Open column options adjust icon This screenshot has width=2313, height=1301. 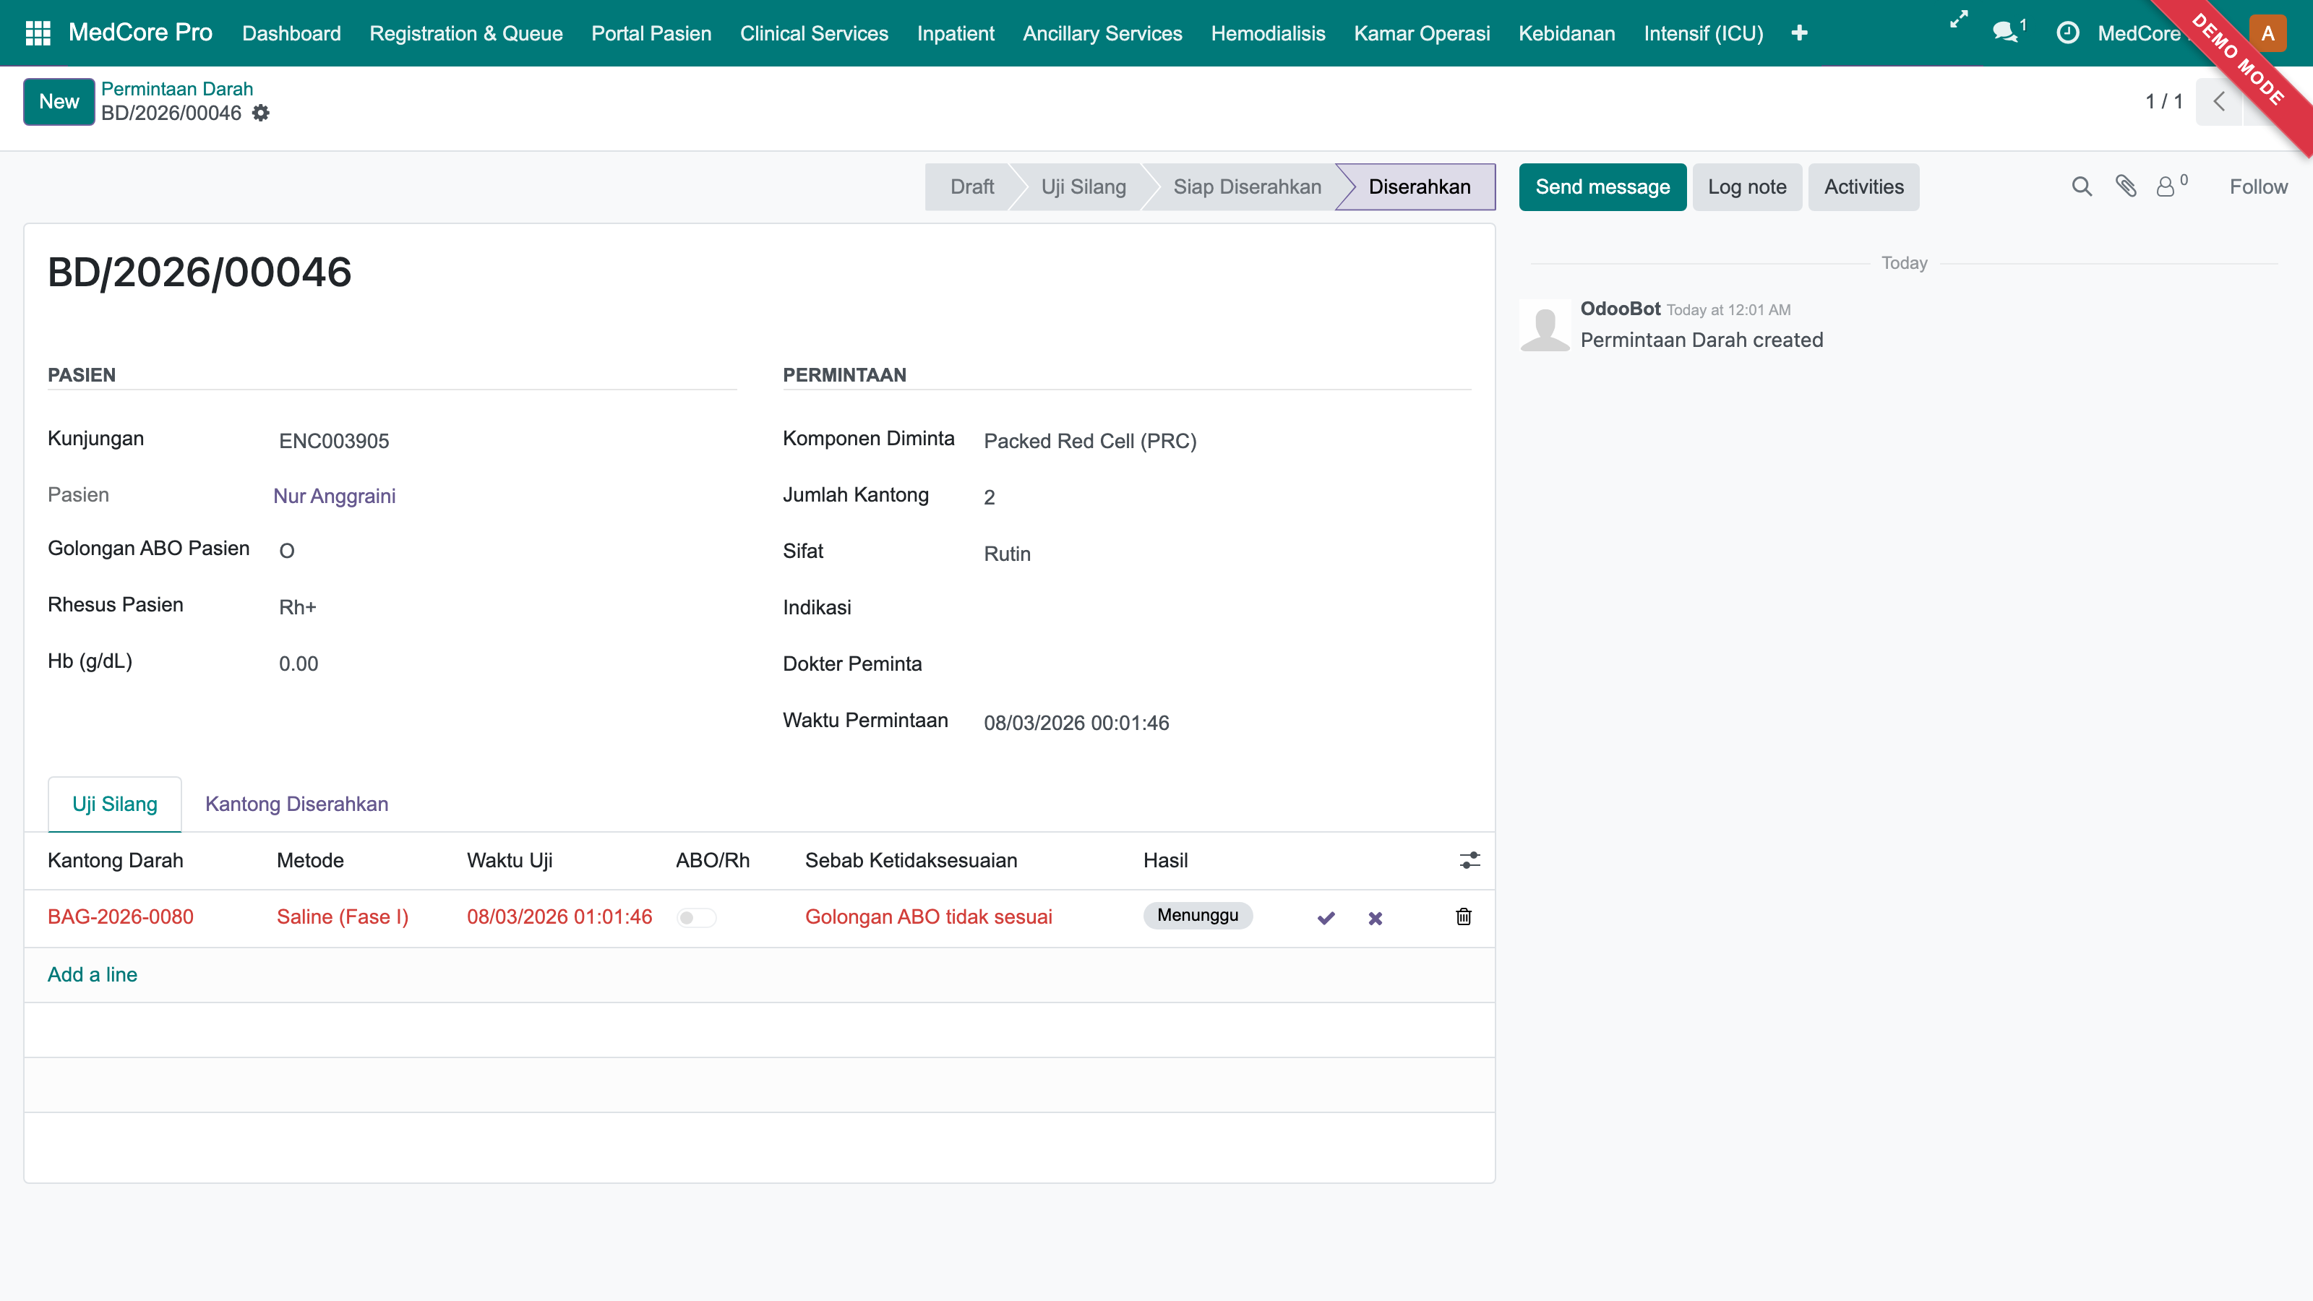pos(1470,860)
